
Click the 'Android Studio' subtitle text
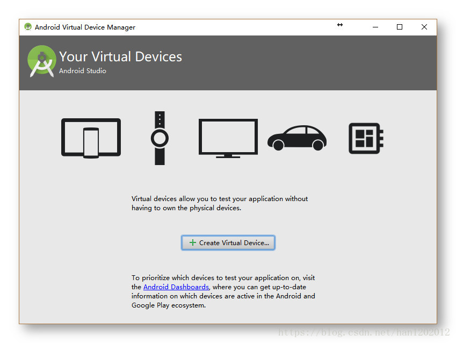pyautogui.click(x=83, y=71)
